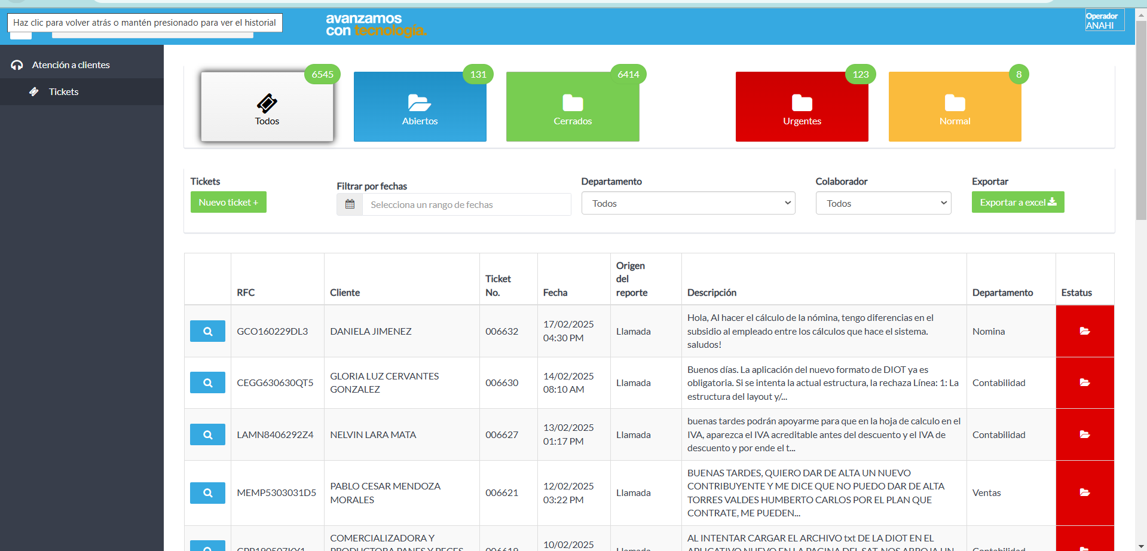This screenshot has height=551, width=1147.
Task: Click the date range input field
Action: point(466,204)
